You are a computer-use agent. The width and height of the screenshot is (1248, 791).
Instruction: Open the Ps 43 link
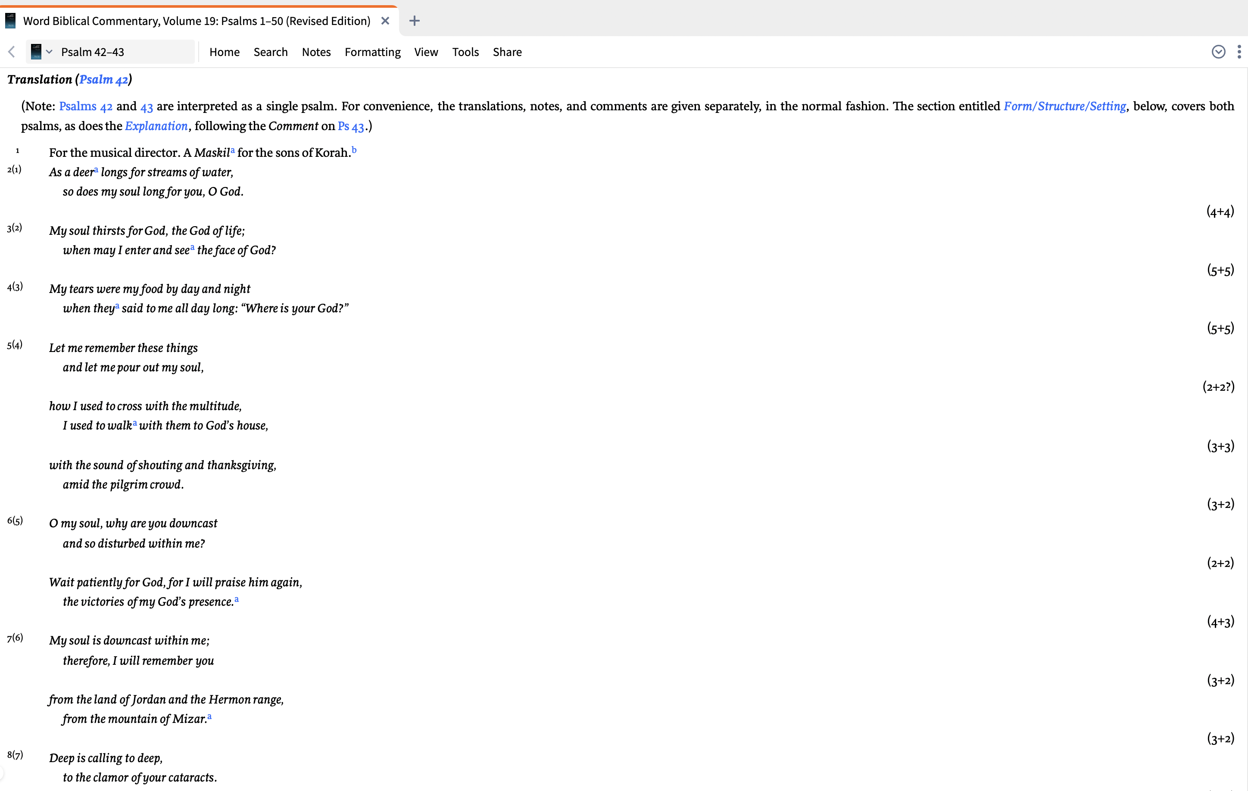coord(351,126)
